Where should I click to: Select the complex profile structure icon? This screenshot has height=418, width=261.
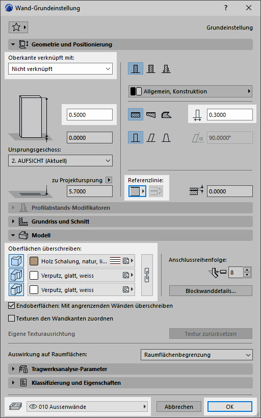[x=166, y=69]
